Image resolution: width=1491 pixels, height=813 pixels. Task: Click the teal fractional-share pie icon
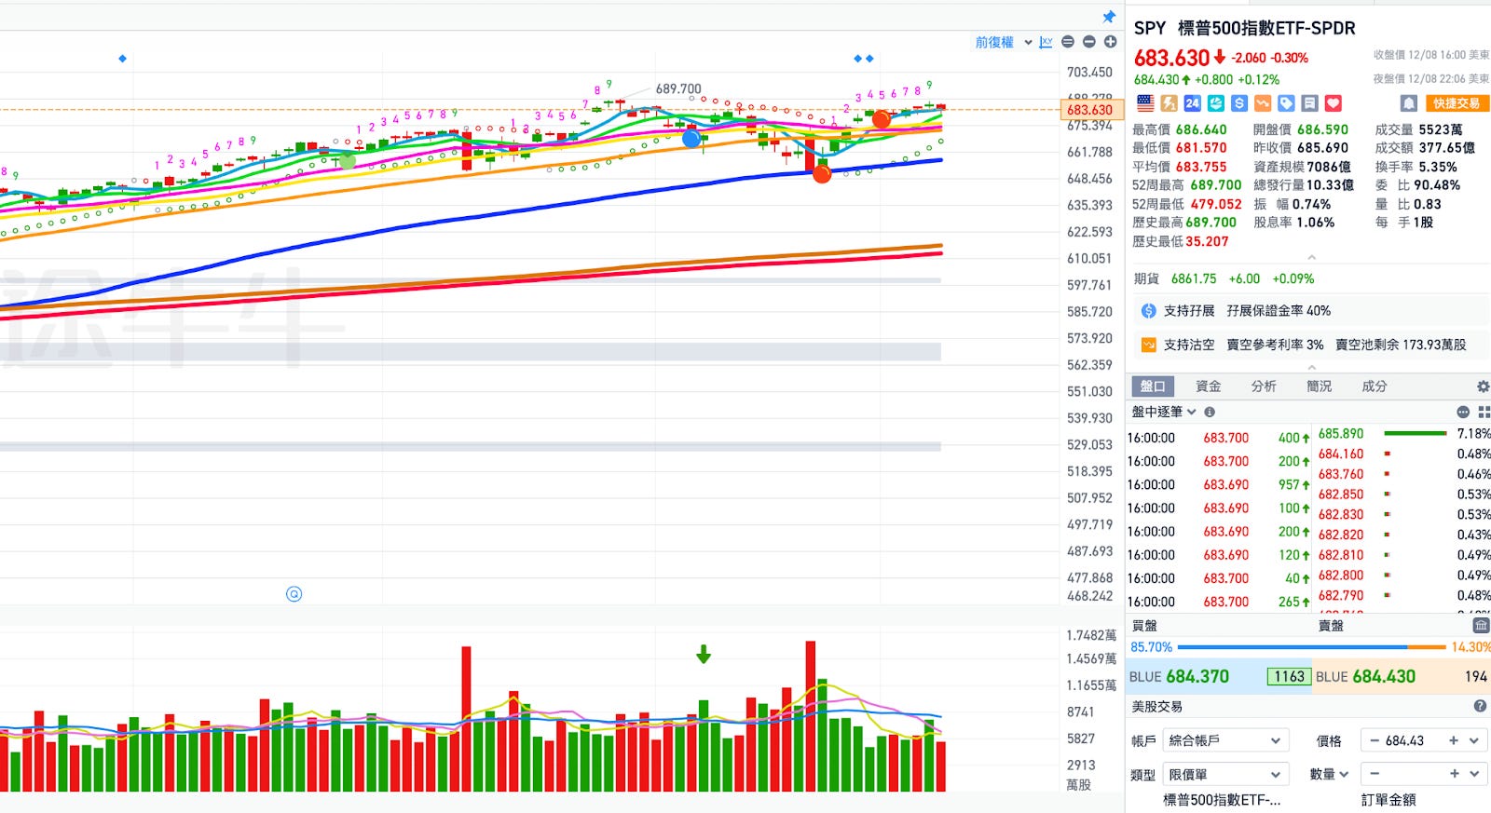(x=1216, y=103)
